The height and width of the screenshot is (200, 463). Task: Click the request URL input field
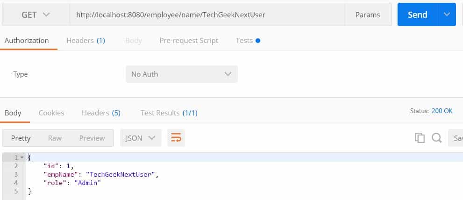coord(207,15)
